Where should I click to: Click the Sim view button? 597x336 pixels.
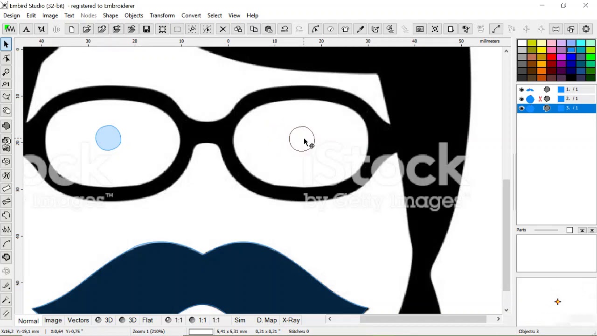tap(240, 320)
